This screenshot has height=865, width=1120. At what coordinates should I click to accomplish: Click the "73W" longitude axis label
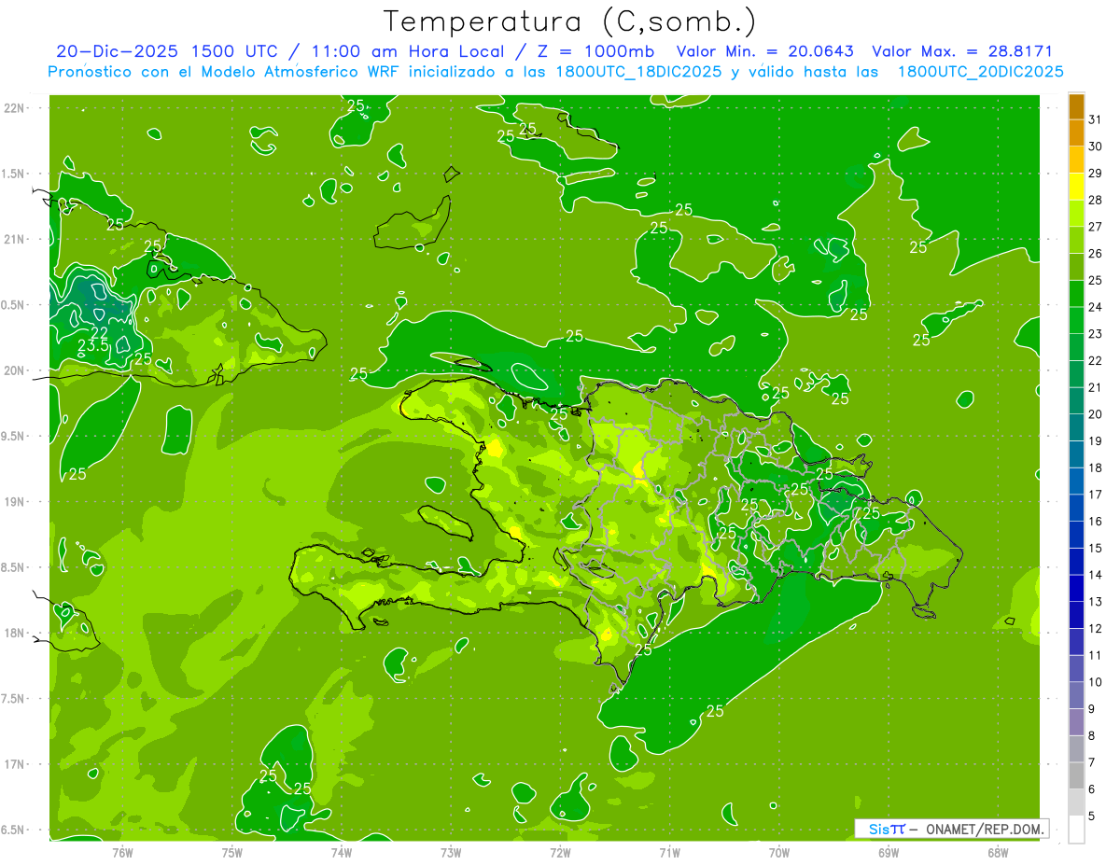coord(451,852)
